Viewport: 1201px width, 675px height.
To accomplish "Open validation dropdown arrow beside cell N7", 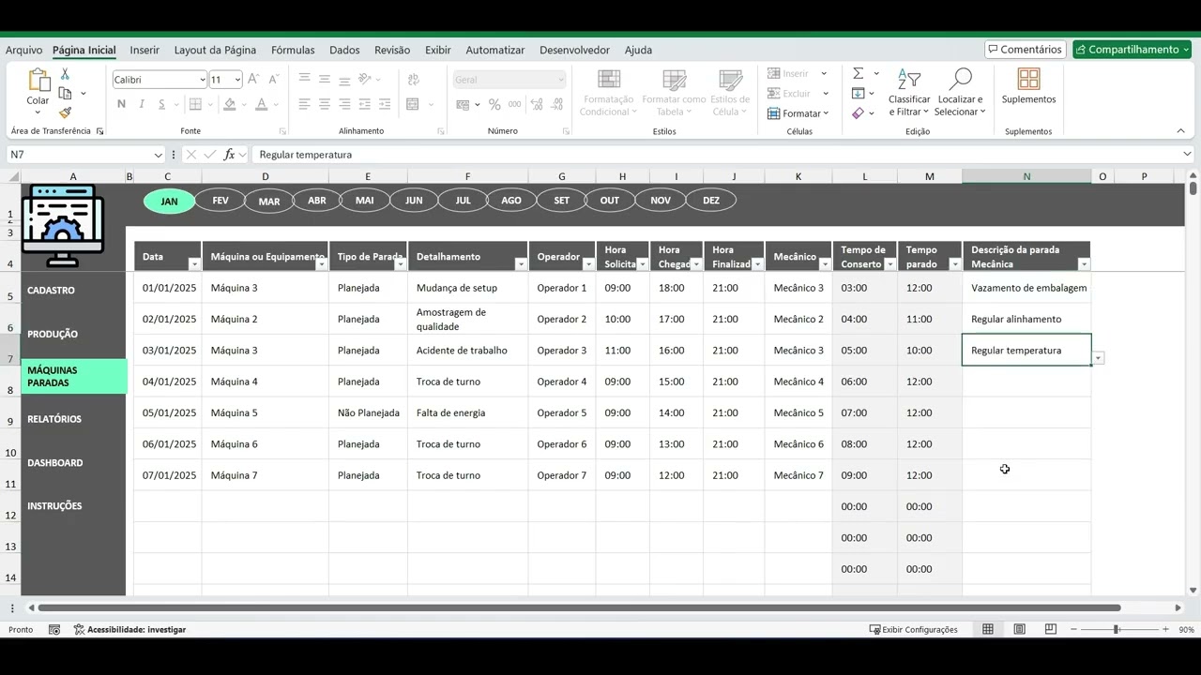I will (1098, 358).
